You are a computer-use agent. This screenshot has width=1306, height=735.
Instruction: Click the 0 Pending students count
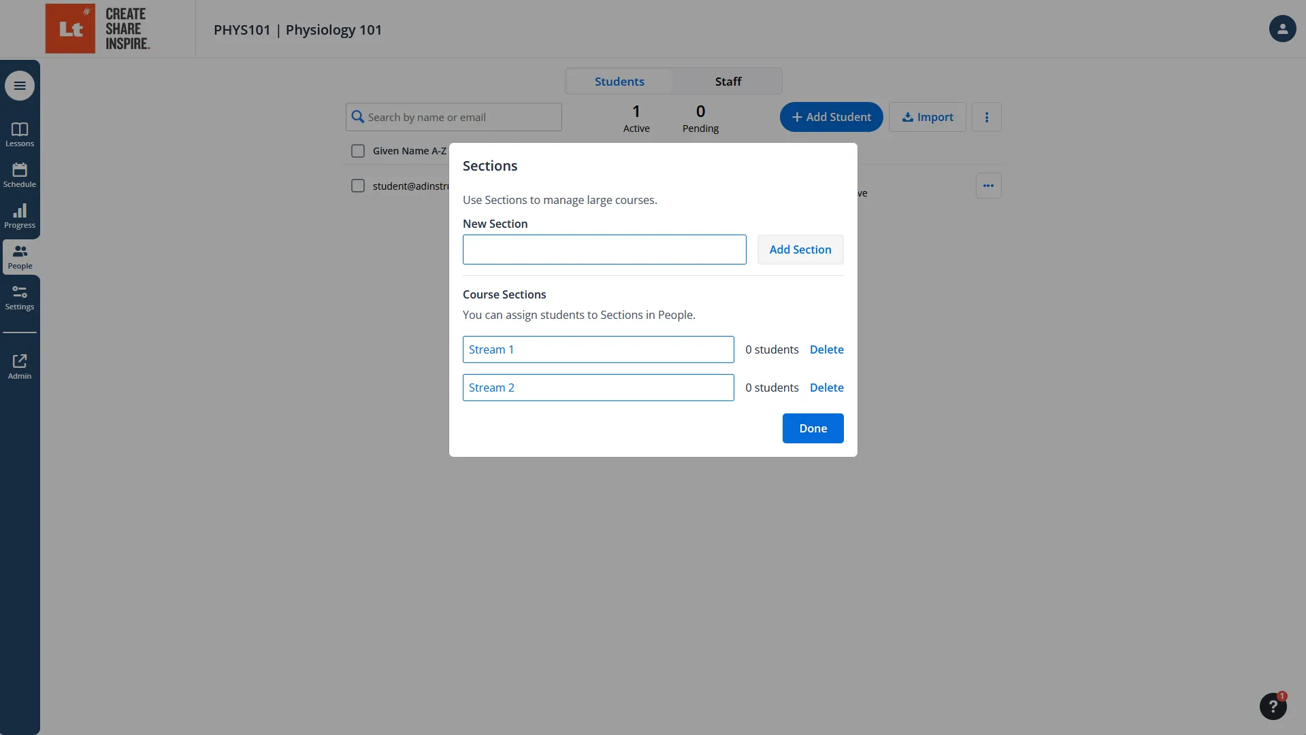700,118
